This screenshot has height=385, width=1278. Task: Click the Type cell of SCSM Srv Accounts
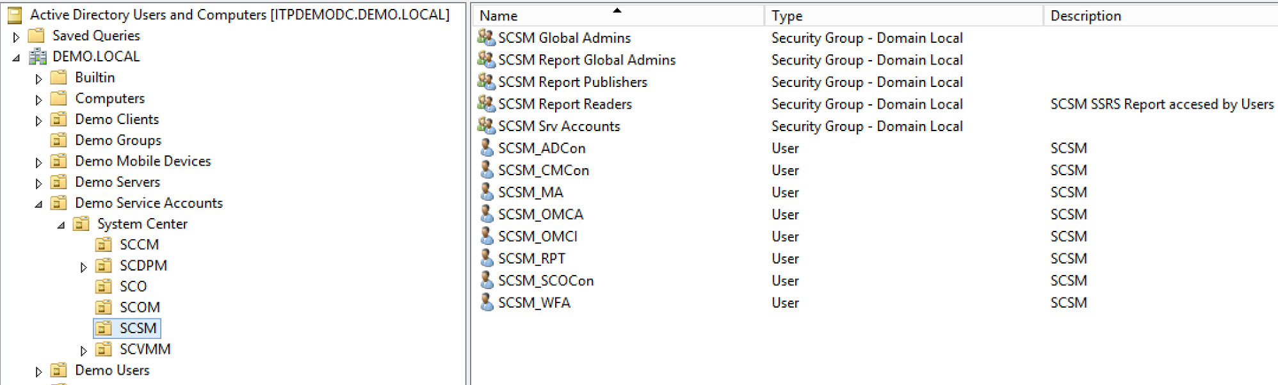tap(867, 127)
